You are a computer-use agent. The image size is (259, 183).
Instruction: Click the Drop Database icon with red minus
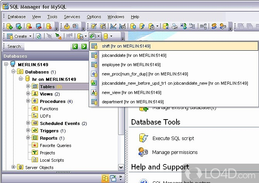point(29,26)
